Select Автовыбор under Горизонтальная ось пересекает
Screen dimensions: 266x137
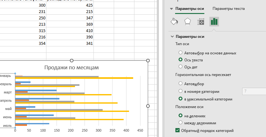(181, 84)
